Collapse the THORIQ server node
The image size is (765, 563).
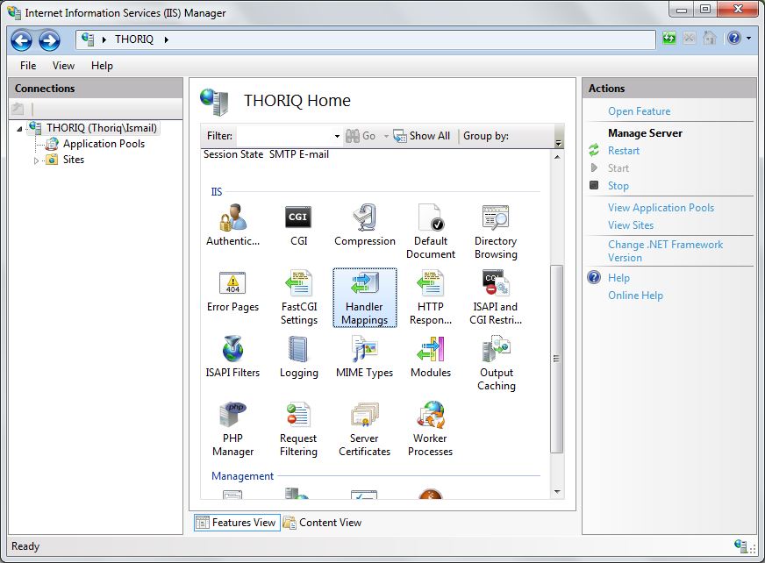[19, 127]
